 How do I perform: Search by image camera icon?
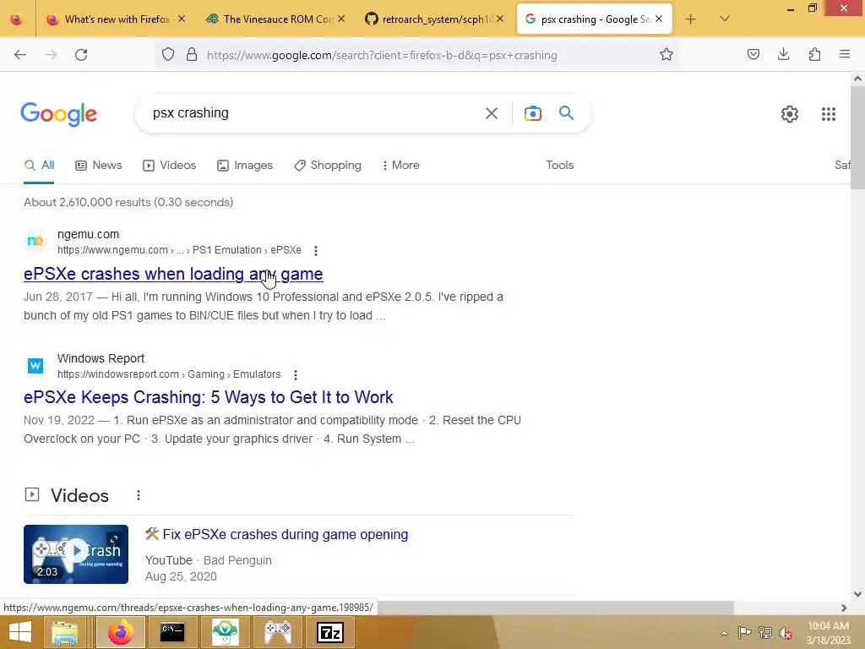pyautogui.click(x=532, y=113)
